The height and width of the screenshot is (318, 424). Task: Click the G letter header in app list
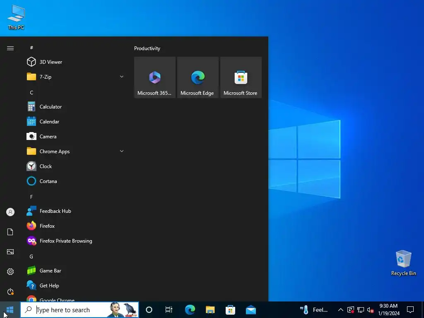coord(31,257)
